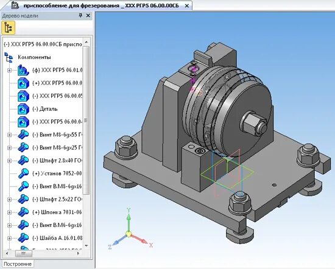Click the Винт М8-6gx55 fastener icon
The height and width of the screenshot is (269, 335).
[x=23, y=134]
